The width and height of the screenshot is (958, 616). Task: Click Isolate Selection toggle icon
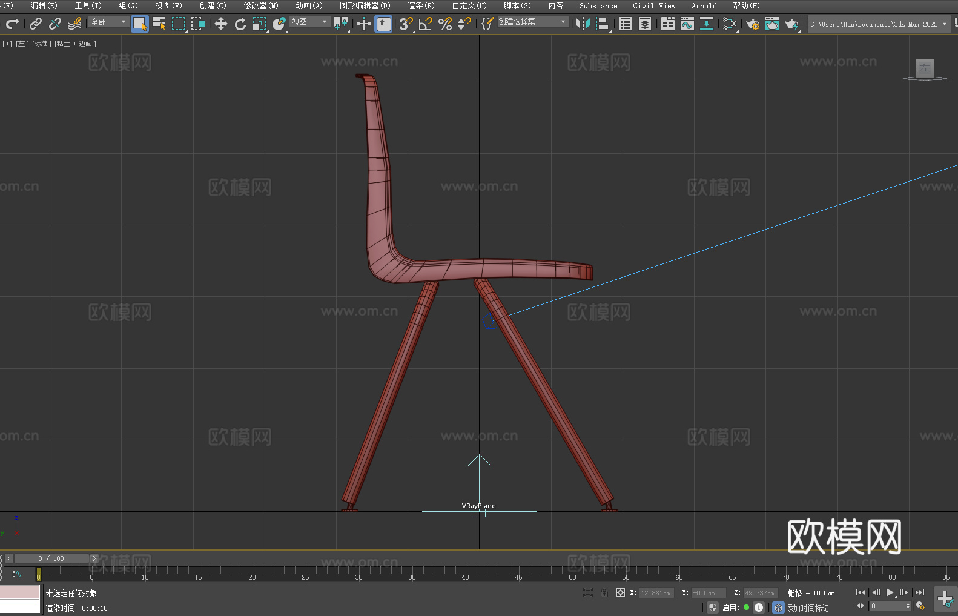coord(587,592)
